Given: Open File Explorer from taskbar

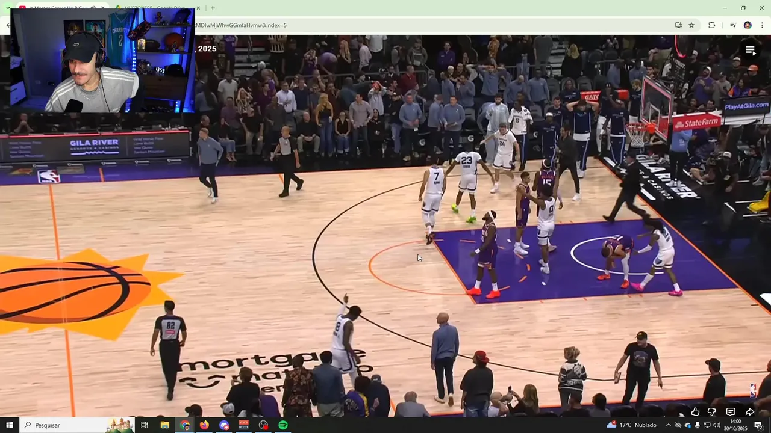Looking at the screenshot, I should (165, 425).
